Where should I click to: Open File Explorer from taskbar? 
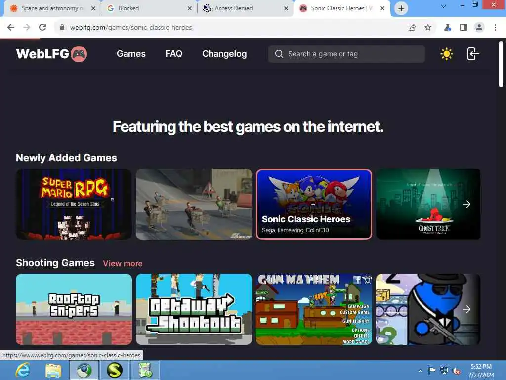coord(53,370)
